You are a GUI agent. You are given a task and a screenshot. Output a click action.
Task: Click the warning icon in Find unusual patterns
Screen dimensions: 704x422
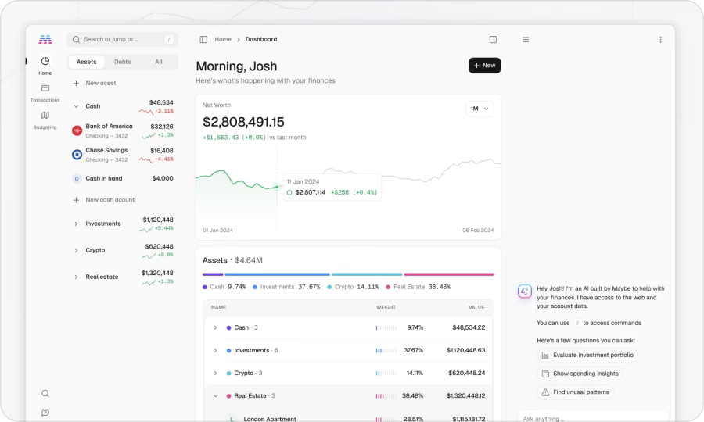(545, 392)
